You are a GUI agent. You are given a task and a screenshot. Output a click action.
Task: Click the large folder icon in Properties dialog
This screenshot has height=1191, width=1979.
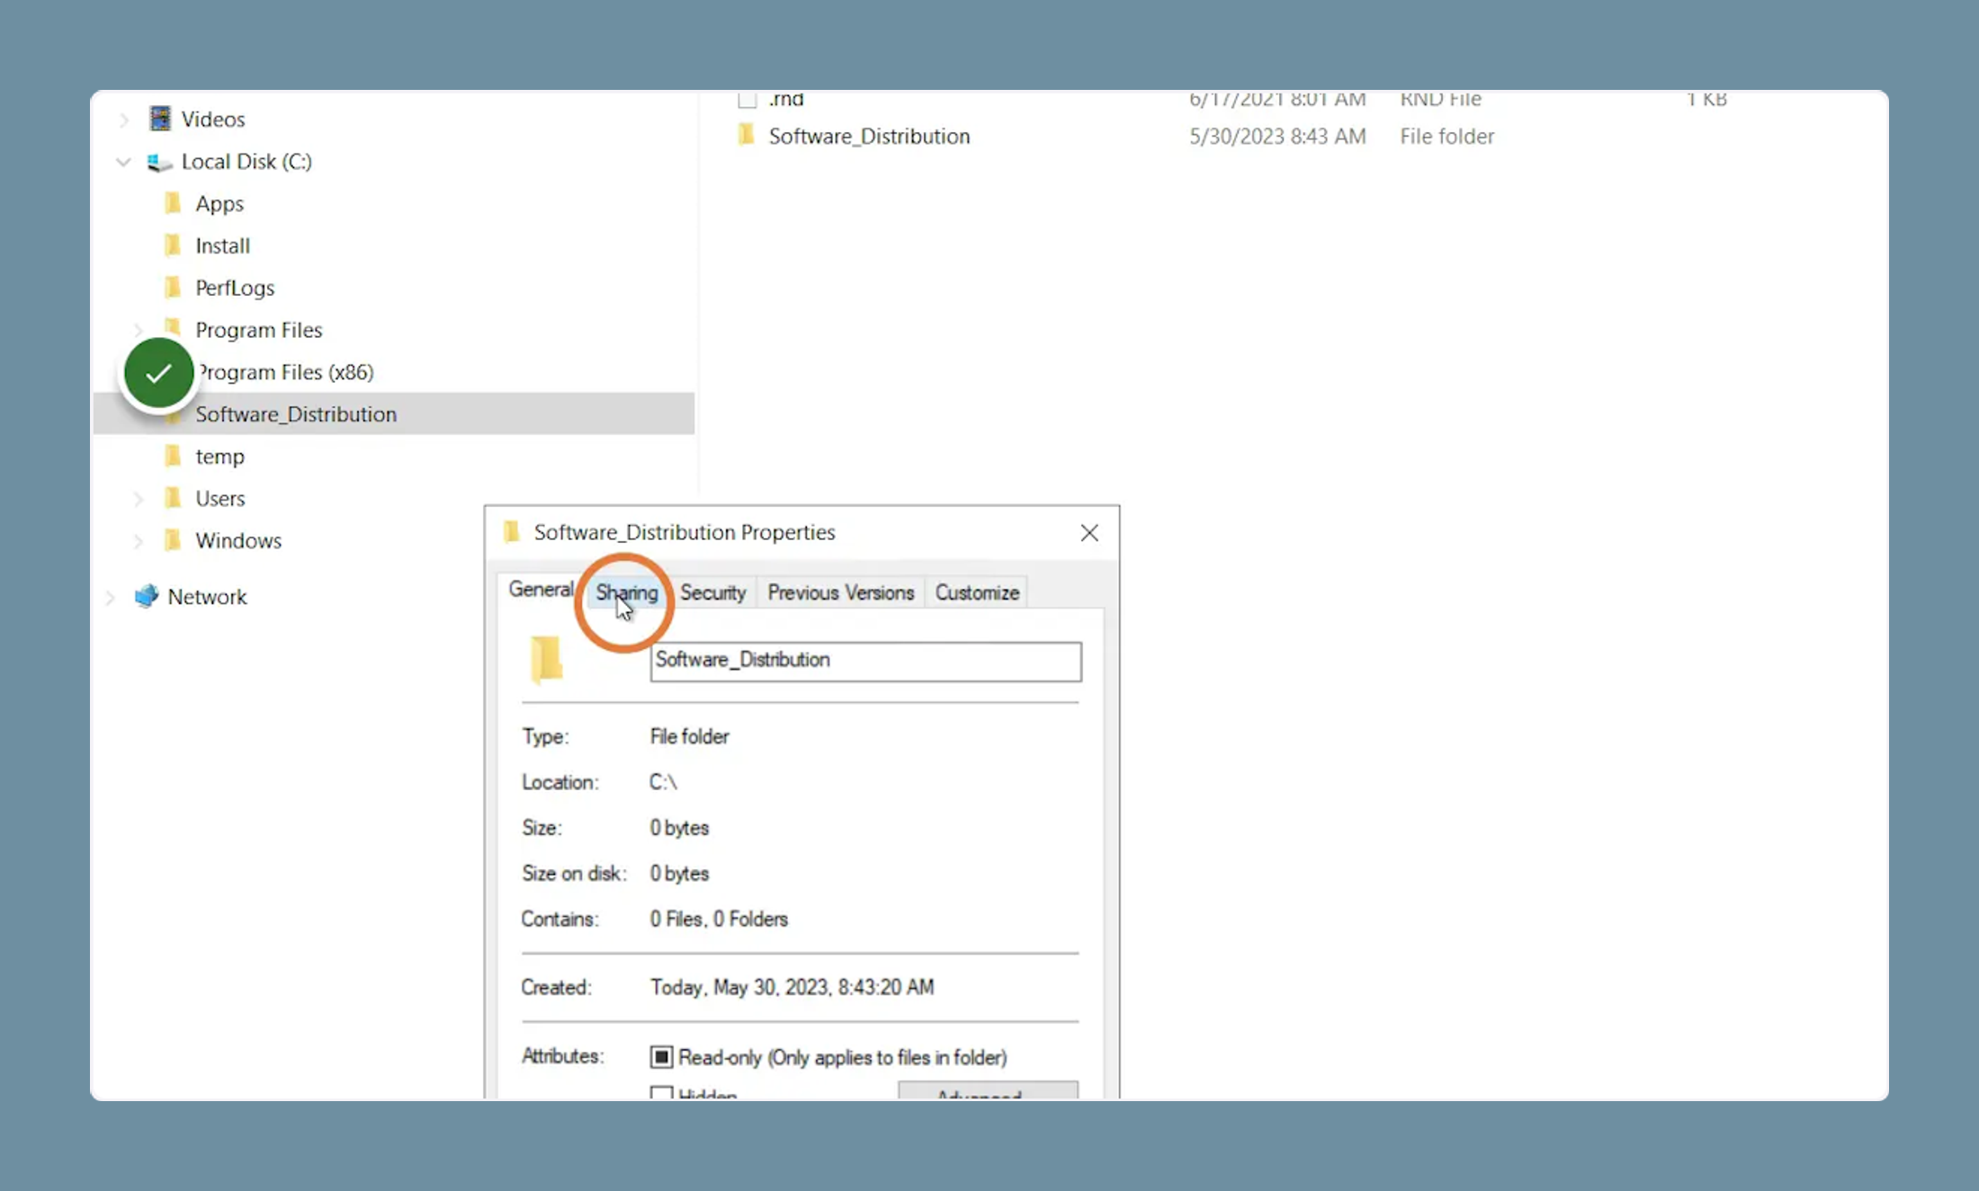[546, 660]
